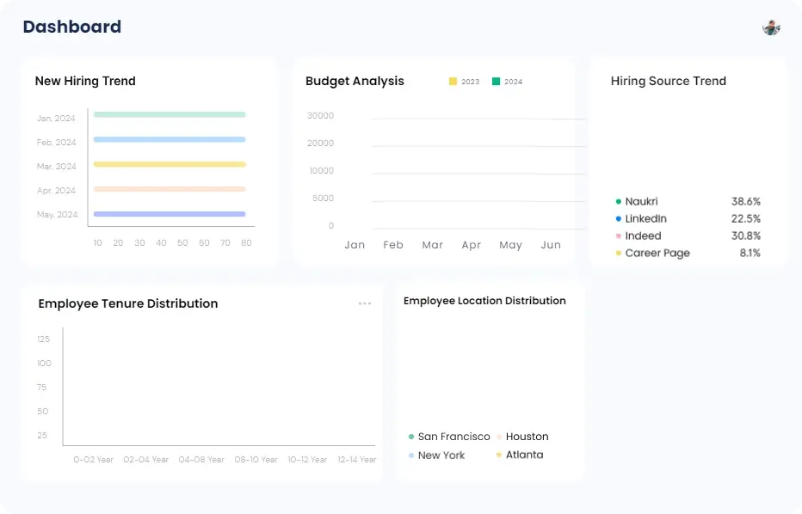Click the 22.5% value
Screen dimensions: 802x514
click(x=746, y=218)
